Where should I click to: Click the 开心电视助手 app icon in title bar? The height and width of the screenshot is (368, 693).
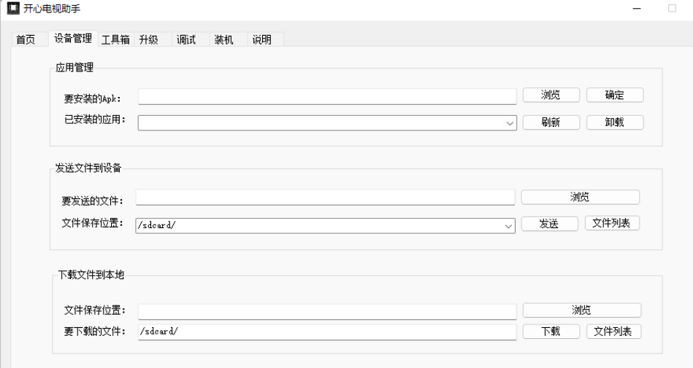click(x=13, y=8)
